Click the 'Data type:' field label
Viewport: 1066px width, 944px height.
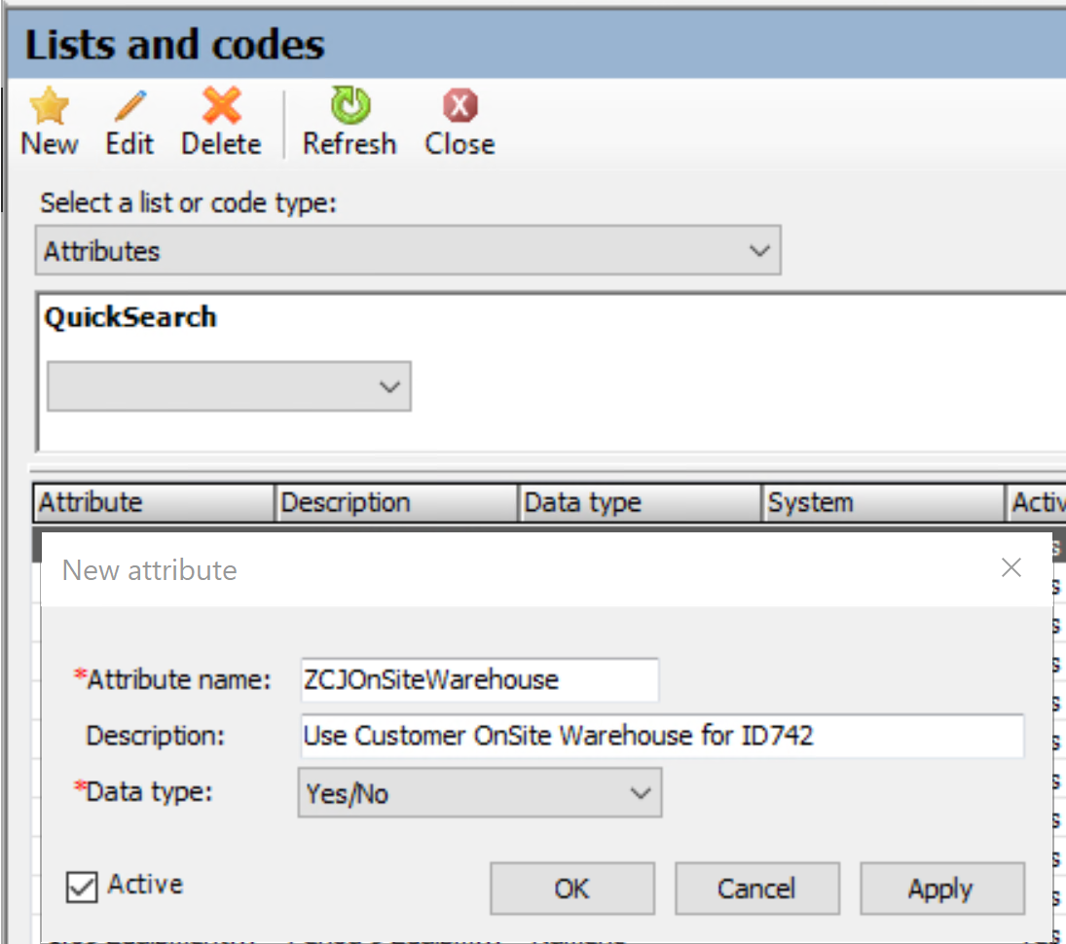[149, 792]
